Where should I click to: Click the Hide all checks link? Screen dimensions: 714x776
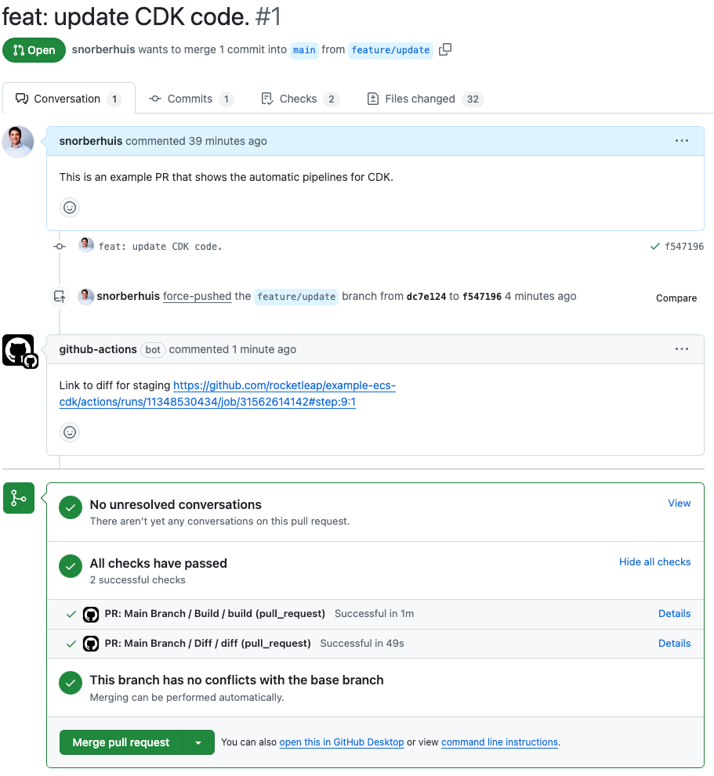[x=654, y=561]
